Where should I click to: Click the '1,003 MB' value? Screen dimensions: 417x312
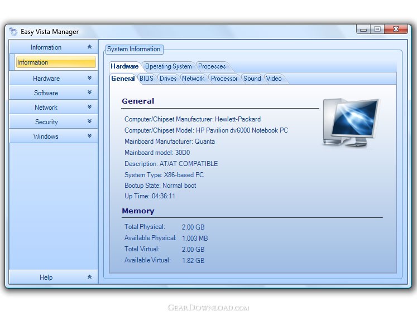[195, 238]
